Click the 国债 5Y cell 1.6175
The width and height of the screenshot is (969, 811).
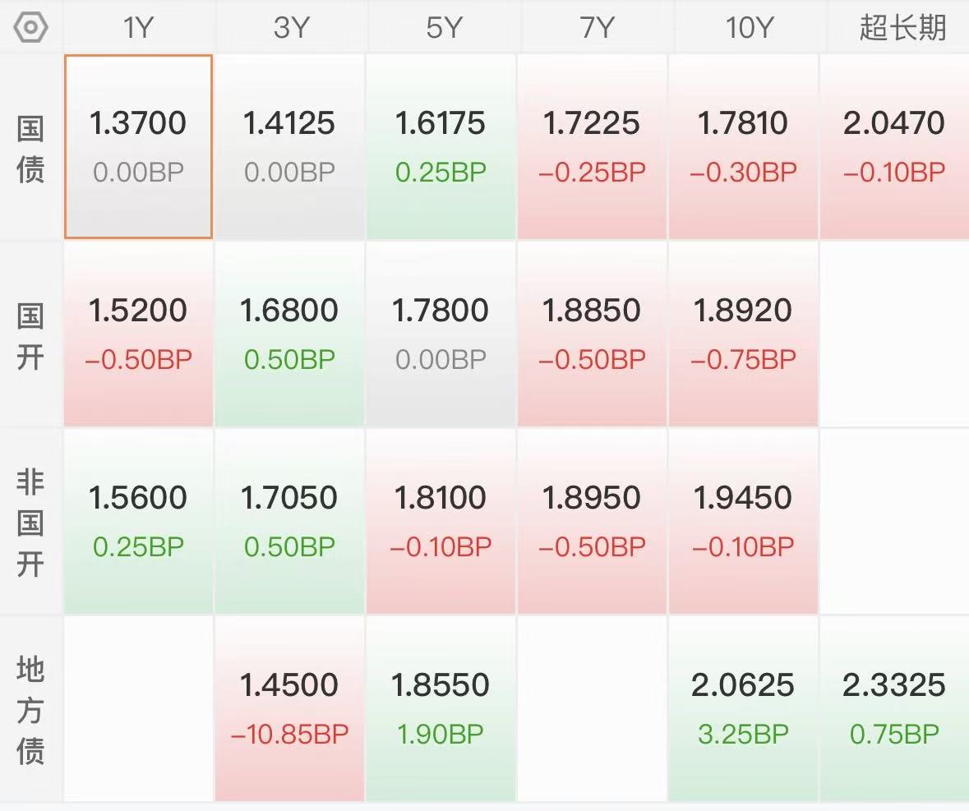click(x=441, y=147)
